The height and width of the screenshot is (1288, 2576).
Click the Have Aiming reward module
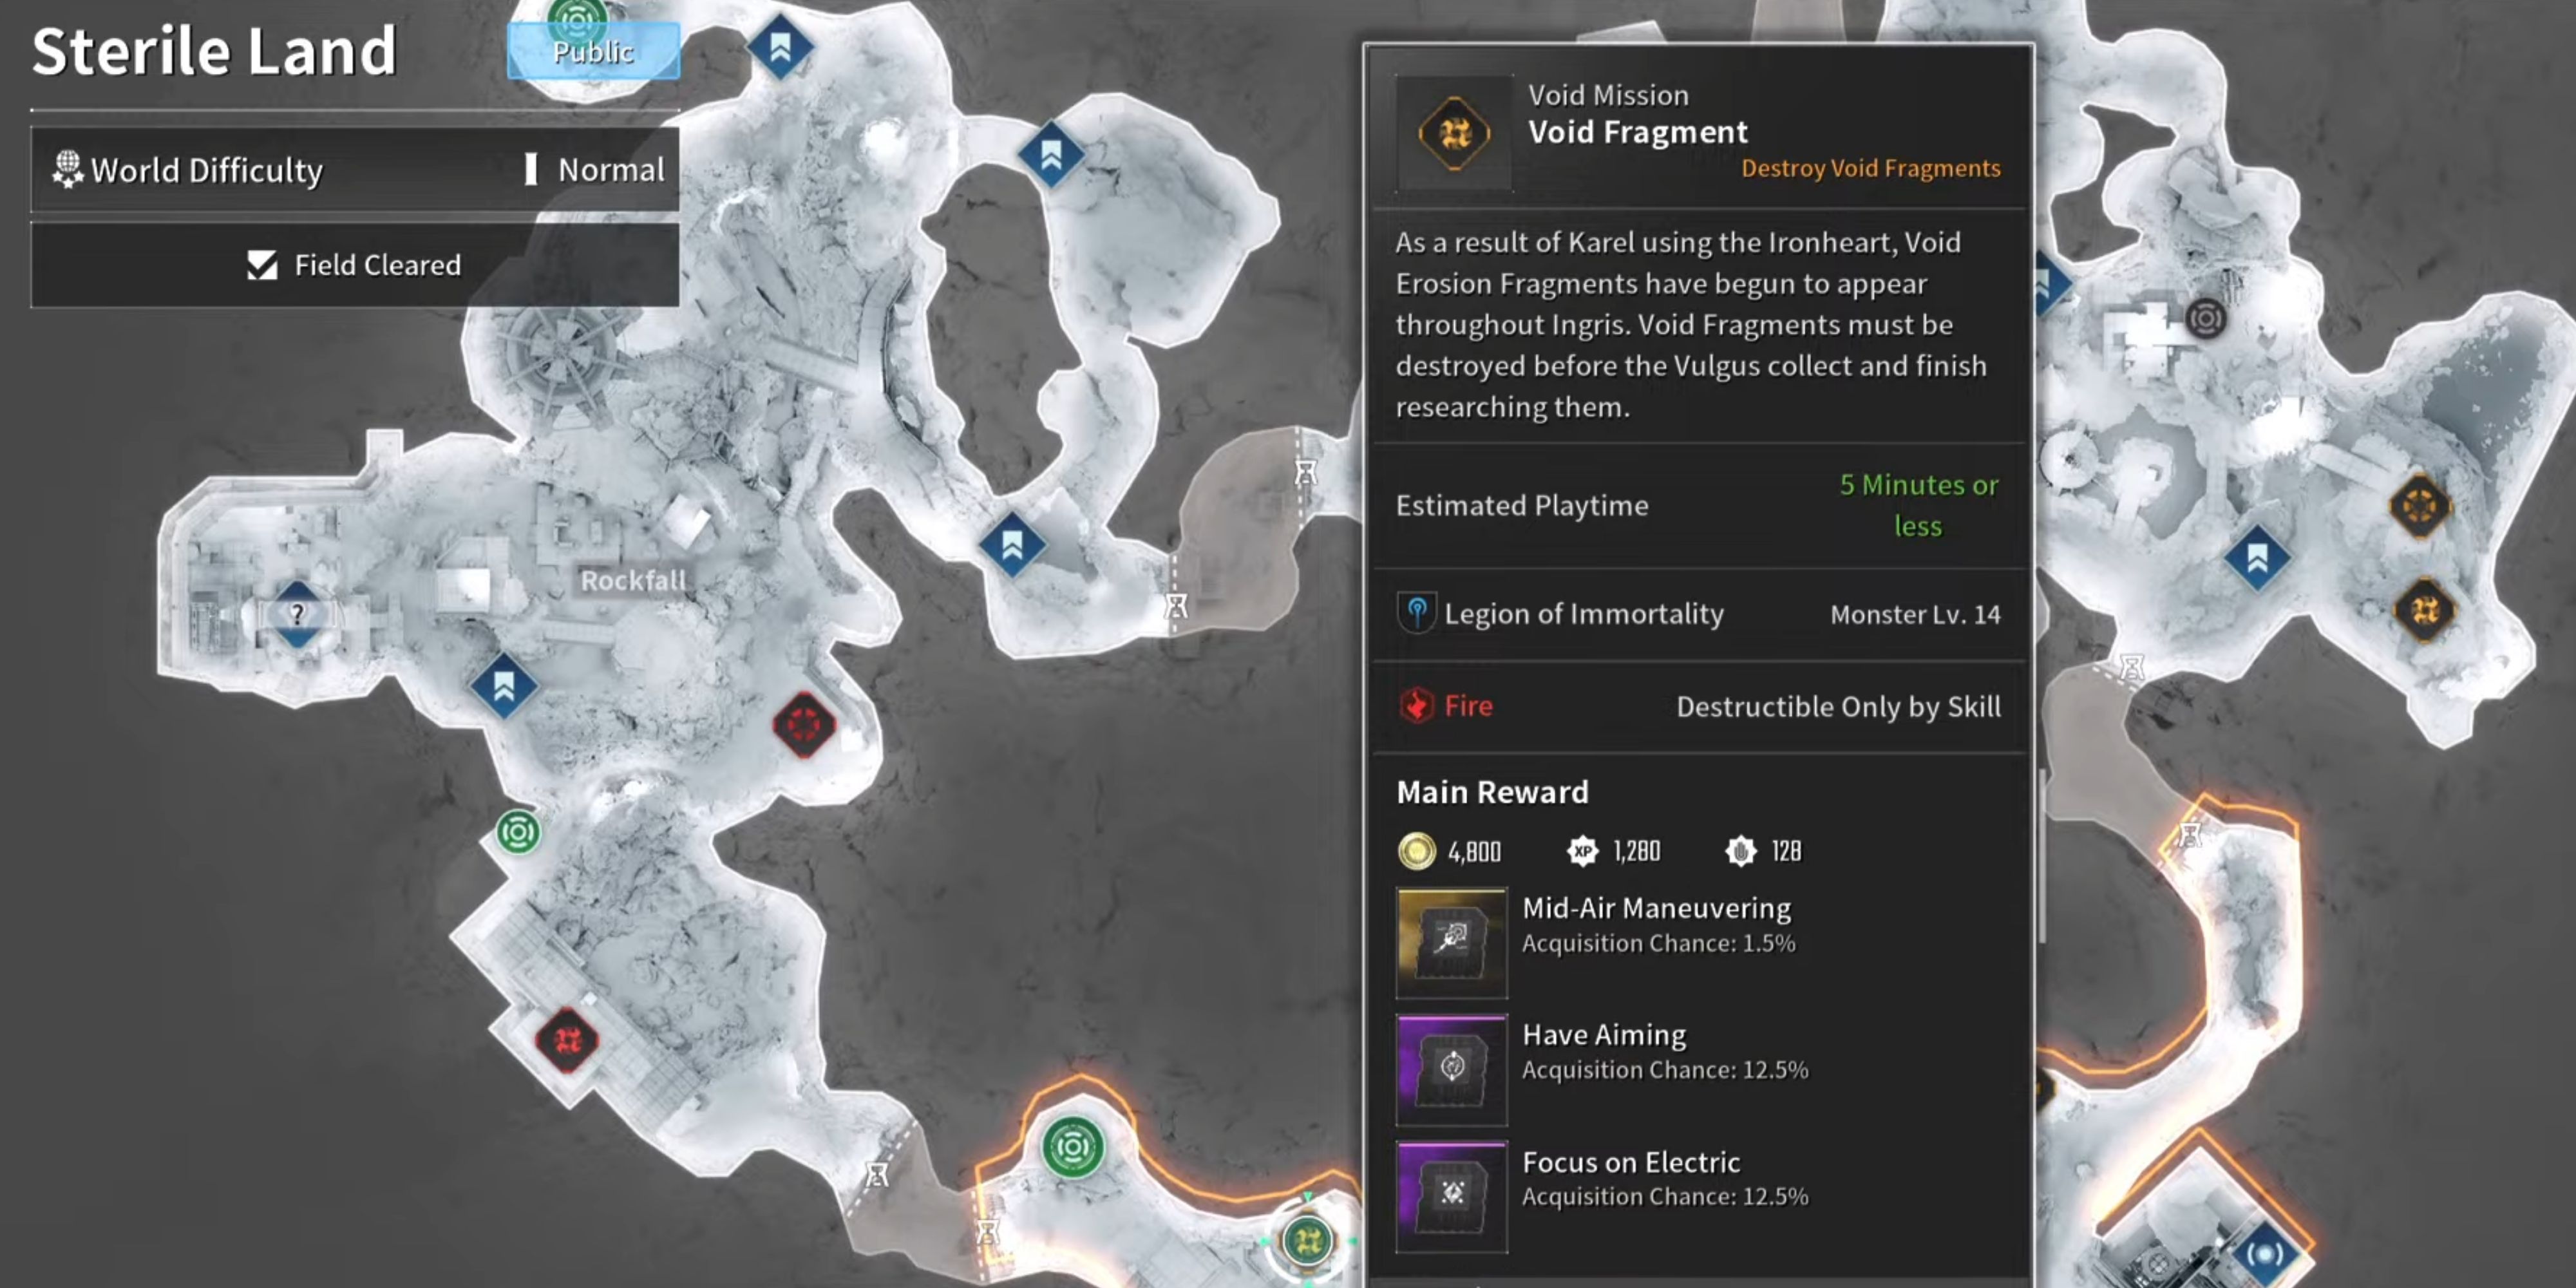(1451, 1070)
